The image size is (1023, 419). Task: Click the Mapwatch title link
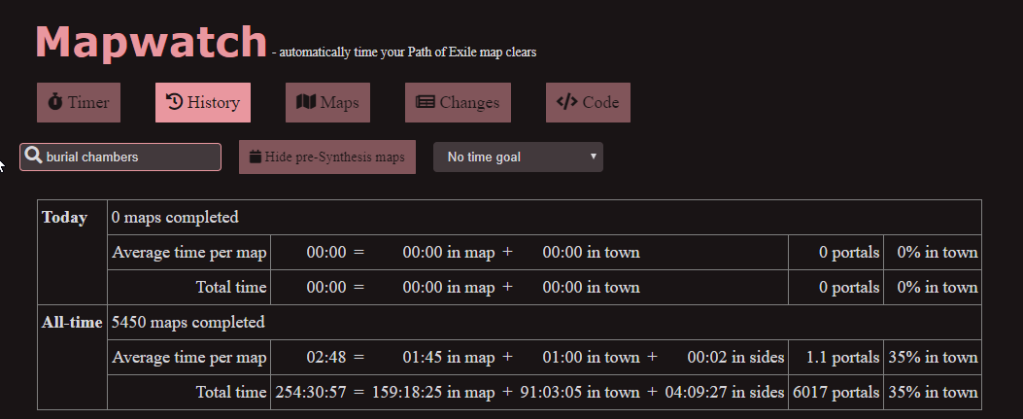(151, 43)
